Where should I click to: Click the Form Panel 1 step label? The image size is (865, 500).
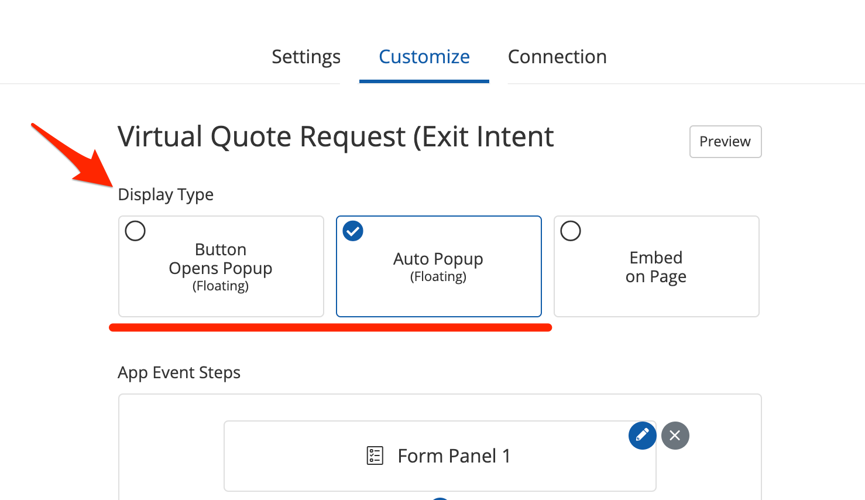tap(454, 456)
